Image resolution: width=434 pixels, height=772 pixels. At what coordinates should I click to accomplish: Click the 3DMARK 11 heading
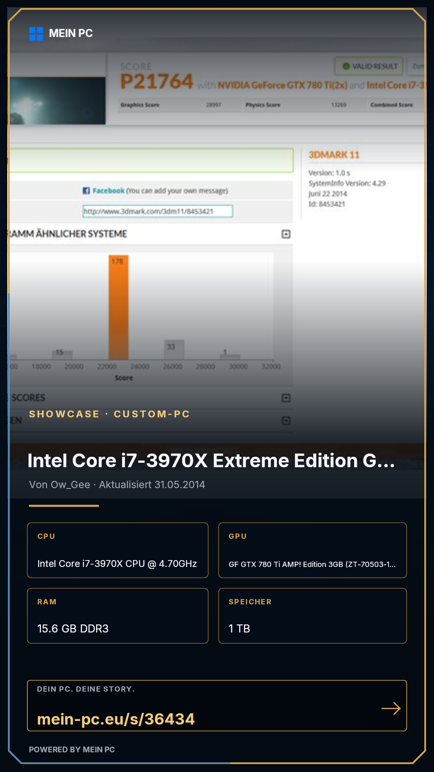[x=334, y=155]
